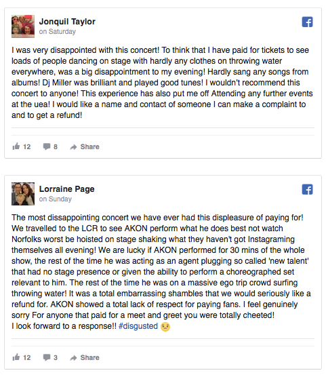
Task: Open the Facebook icon on Lorraine Page's post
Action: point(307,189)
